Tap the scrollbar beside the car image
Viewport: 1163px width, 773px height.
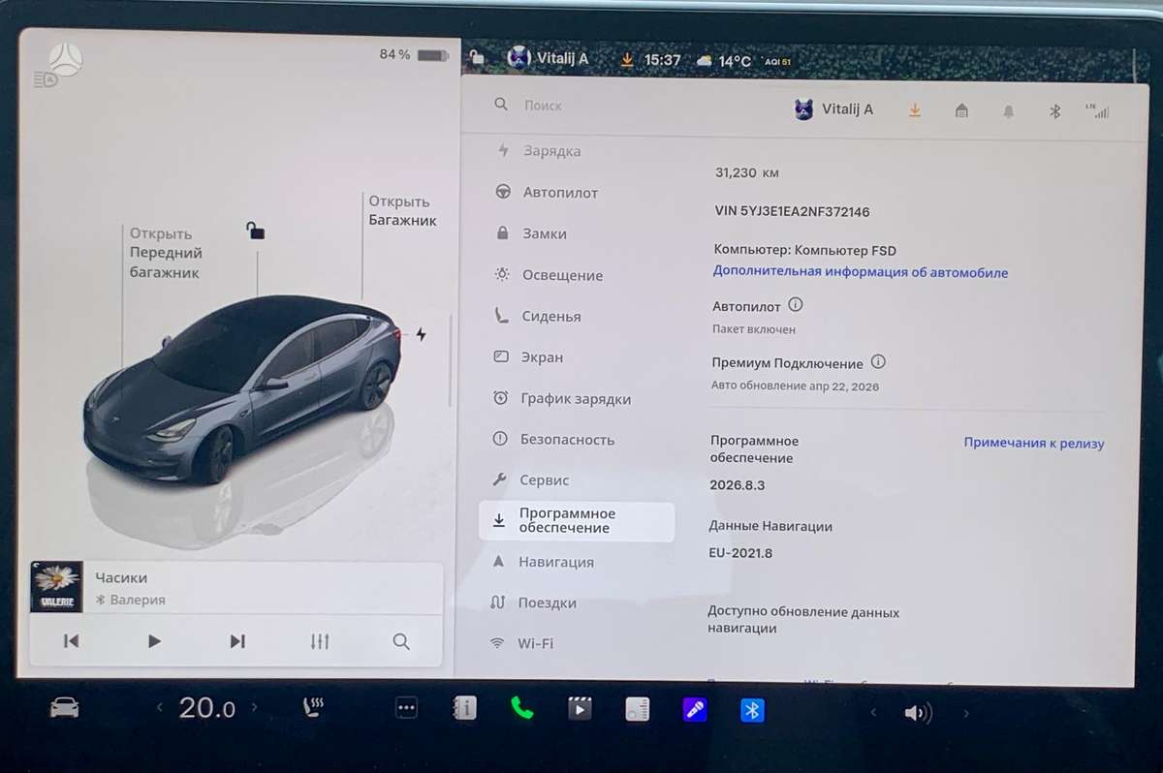[450, 360]
